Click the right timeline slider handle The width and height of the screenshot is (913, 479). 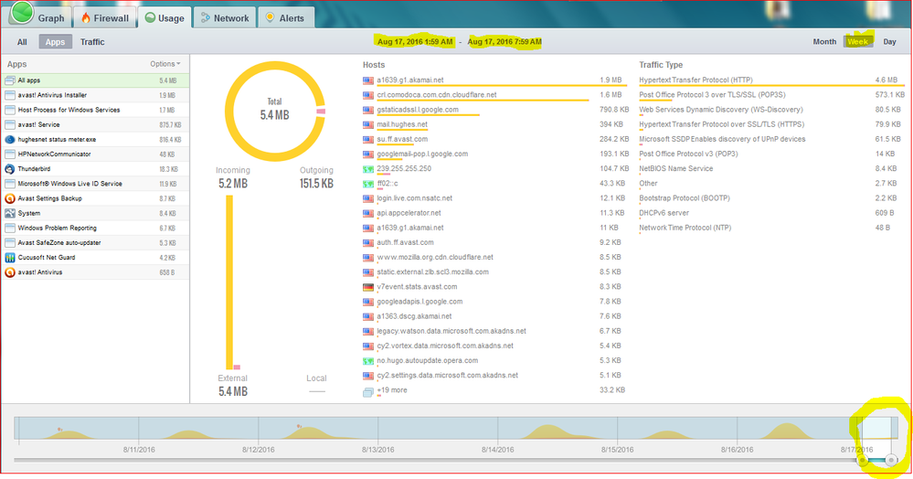[891, 460]
